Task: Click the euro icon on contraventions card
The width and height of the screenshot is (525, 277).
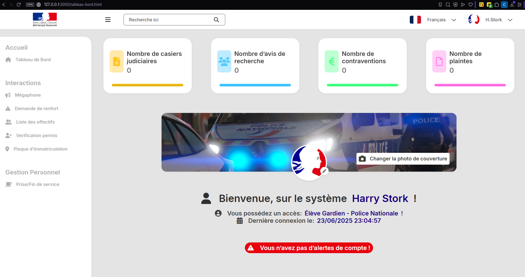Action: (x=332, y=61)
